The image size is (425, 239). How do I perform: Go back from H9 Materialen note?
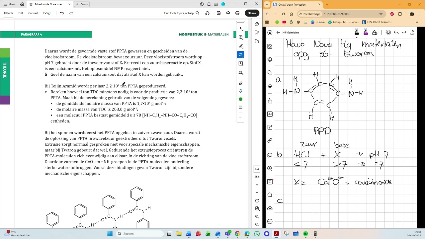click(x=278, y=33)
